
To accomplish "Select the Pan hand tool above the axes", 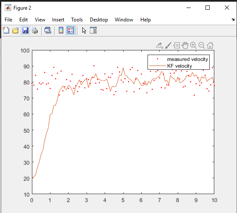I will (x=185, y=45).
